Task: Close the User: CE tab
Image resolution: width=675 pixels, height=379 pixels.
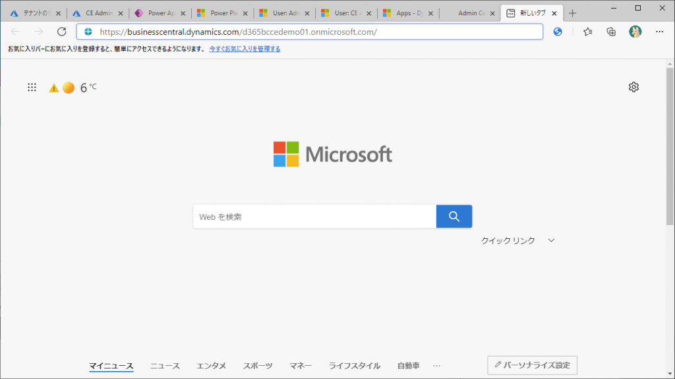Action: coord(369,13)
